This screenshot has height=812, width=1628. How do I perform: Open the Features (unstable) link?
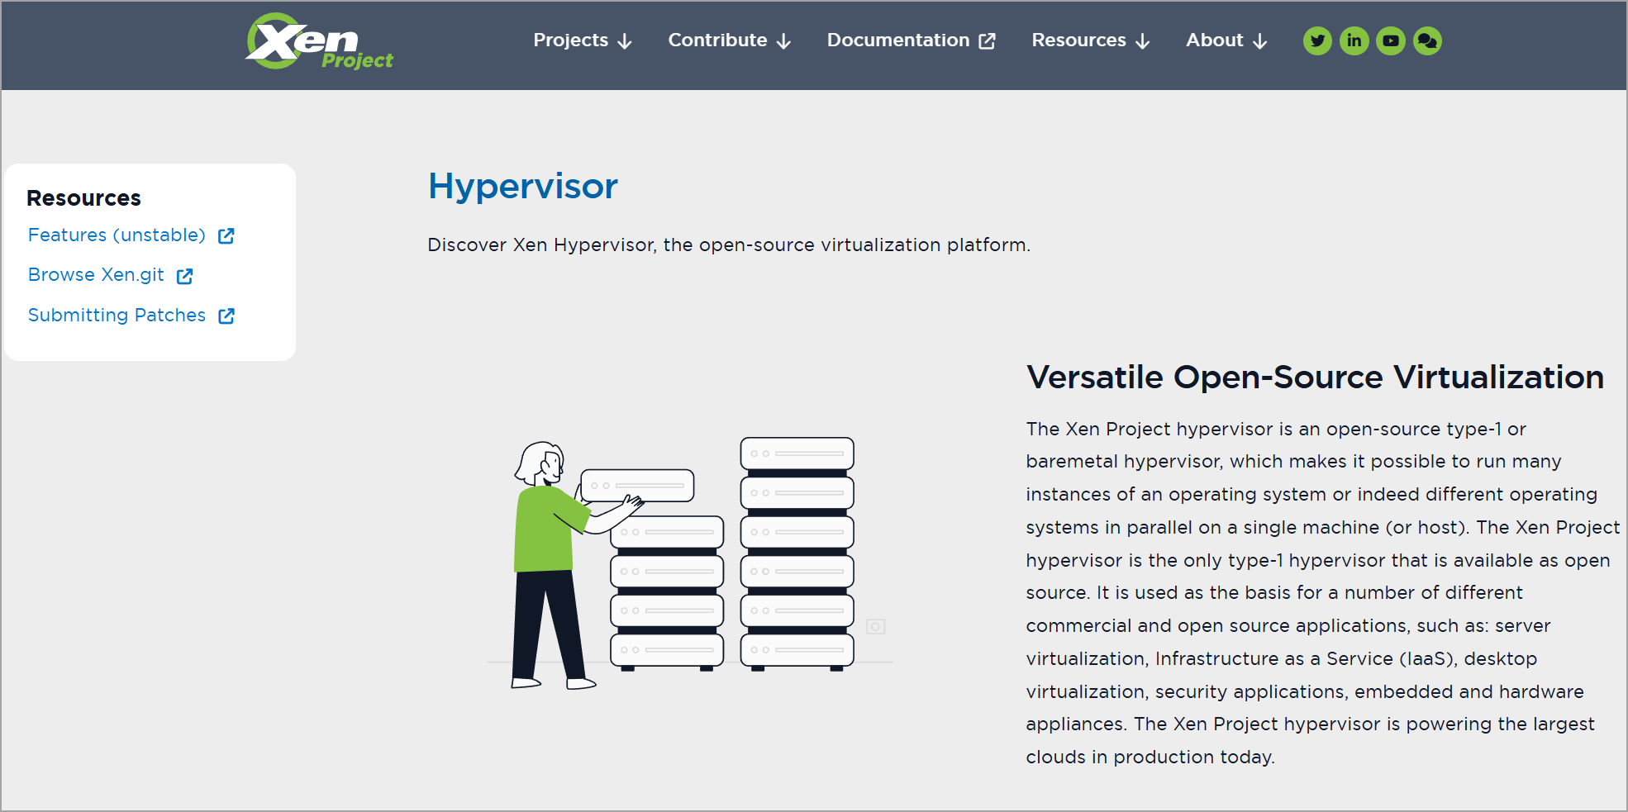117,235
